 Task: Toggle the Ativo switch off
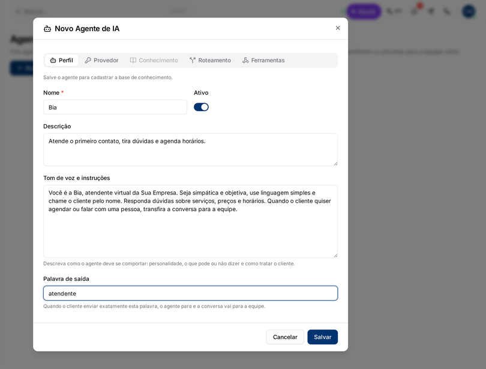click(x=201, y=107)
